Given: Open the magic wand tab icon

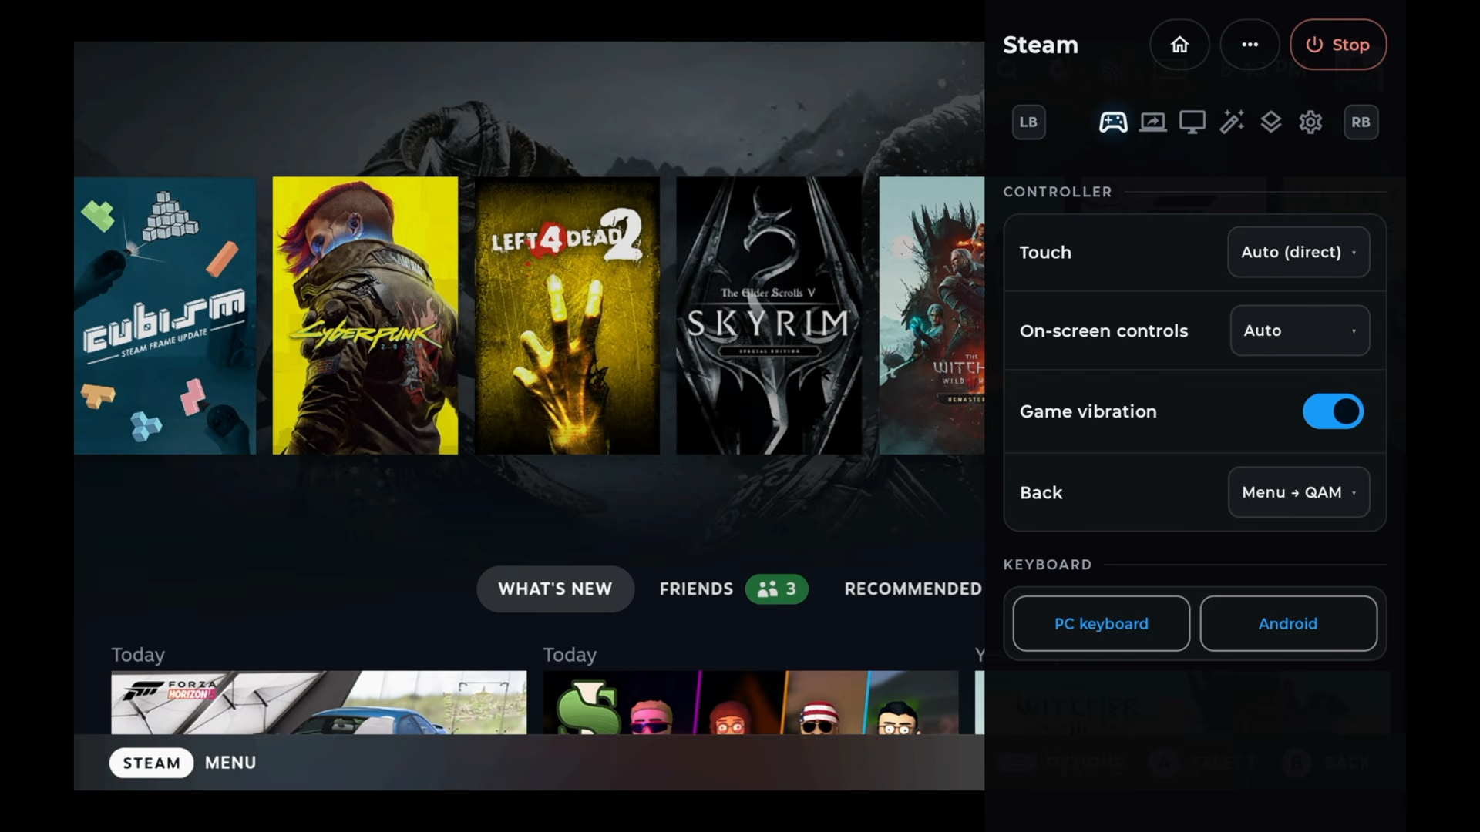Looking at the screenshot, I should point(1232,122).
